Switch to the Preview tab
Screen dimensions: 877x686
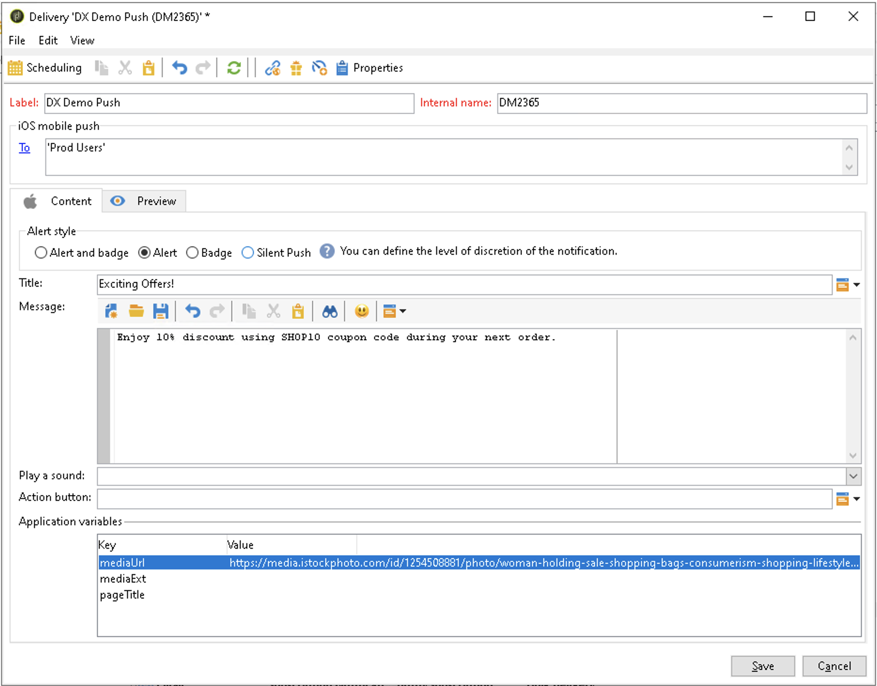(144, 201)
